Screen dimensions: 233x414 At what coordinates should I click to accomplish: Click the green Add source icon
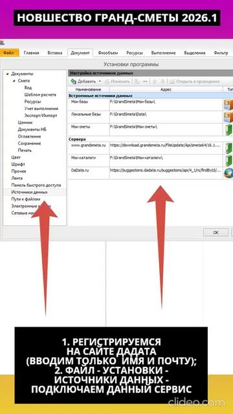click(73, 82)
